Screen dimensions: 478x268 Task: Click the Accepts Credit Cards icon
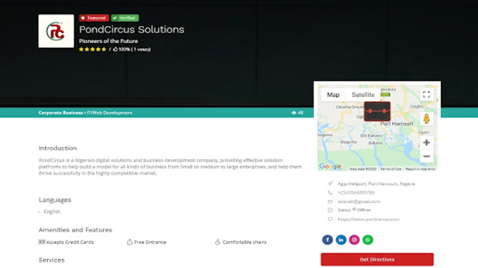tap(42, 242)
